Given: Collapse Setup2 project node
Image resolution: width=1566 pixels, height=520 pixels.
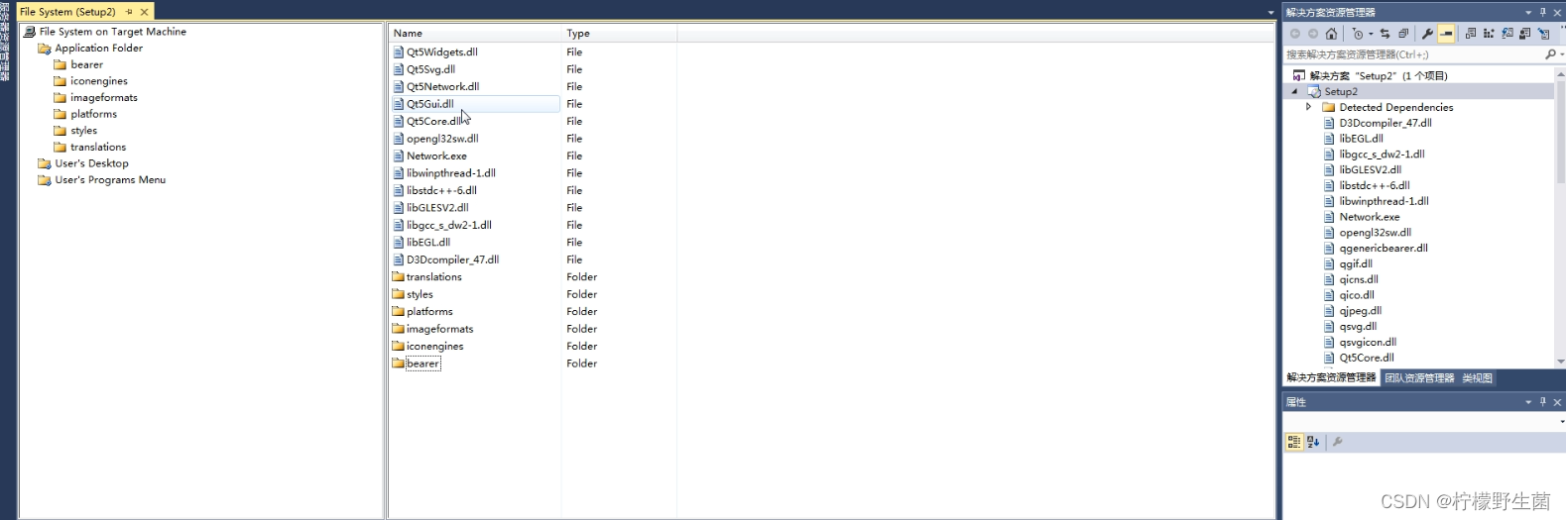Looking at the screenshot, I should point(1294,91).
